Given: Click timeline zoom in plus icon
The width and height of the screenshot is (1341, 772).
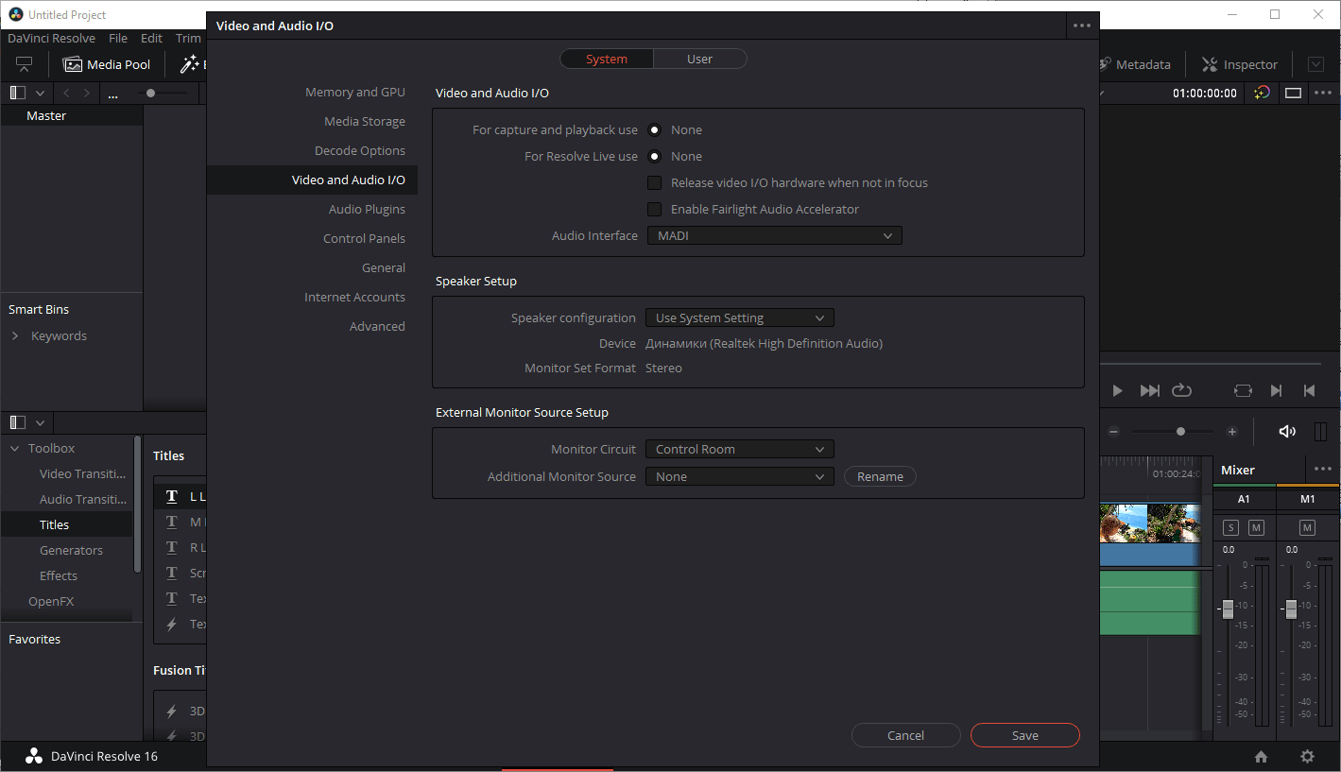Looking at the screenshot, I should [x=1231, y=432].
